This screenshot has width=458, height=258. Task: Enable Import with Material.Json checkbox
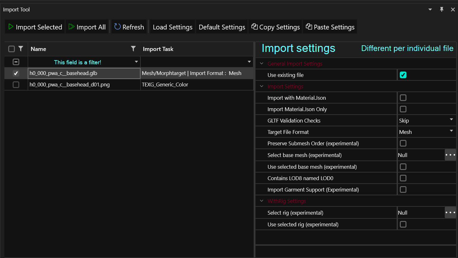[403, 98]
